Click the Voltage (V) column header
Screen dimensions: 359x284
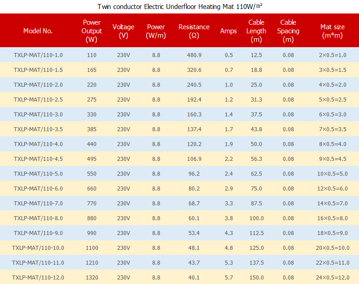pos(123,31)
